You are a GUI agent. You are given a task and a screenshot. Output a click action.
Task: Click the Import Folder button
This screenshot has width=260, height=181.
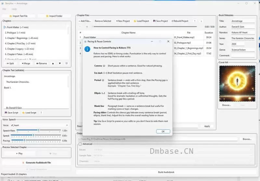54,16
